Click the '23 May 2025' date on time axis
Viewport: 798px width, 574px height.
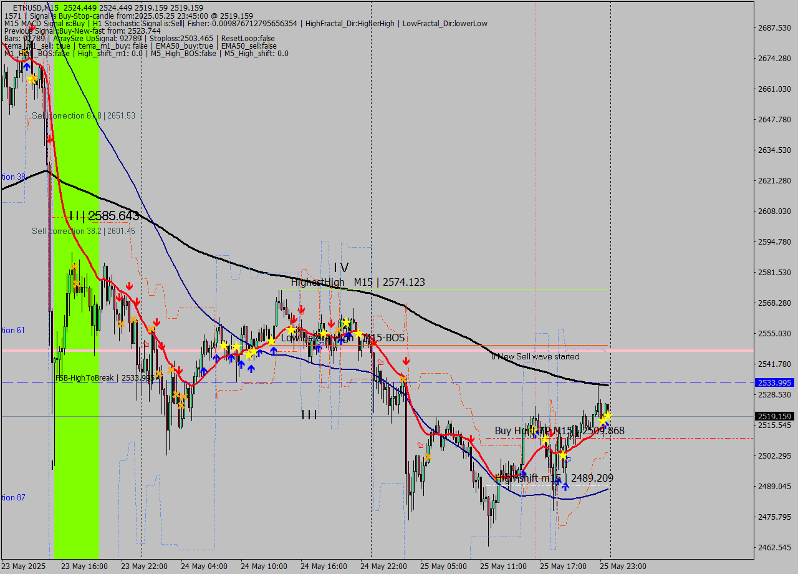pyautogui.click(x=24, y=567)
